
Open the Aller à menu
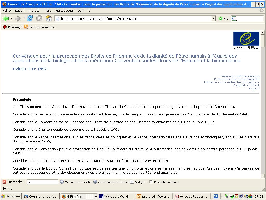[x=48, y=11]
